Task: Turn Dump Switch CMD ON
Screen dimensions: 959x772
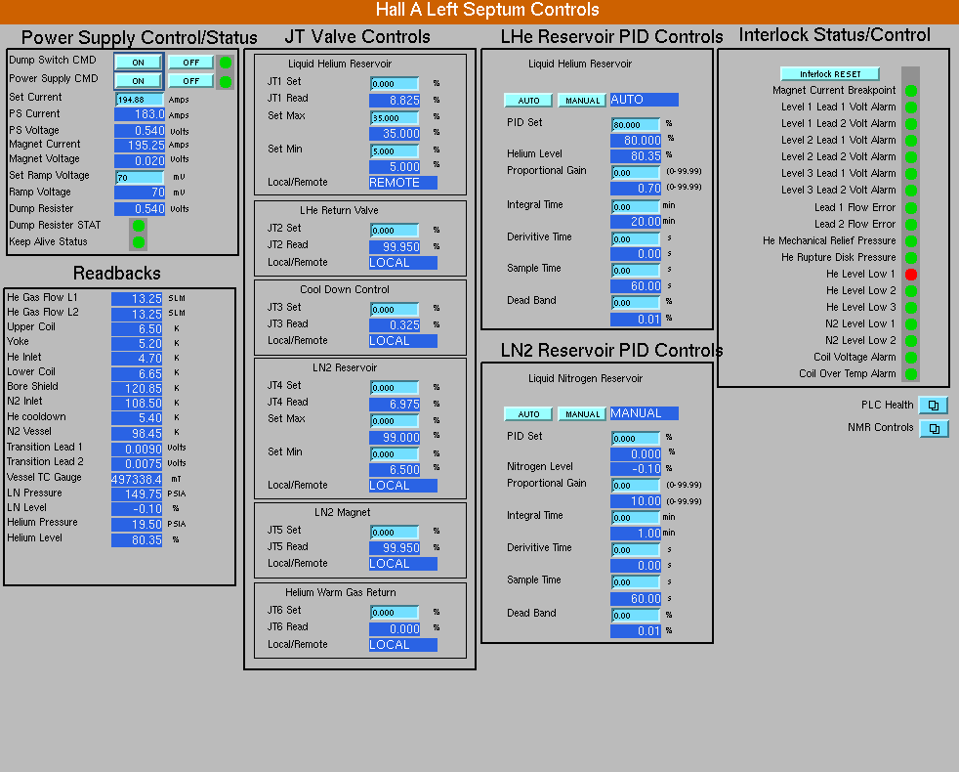Action: click(139, 63)
